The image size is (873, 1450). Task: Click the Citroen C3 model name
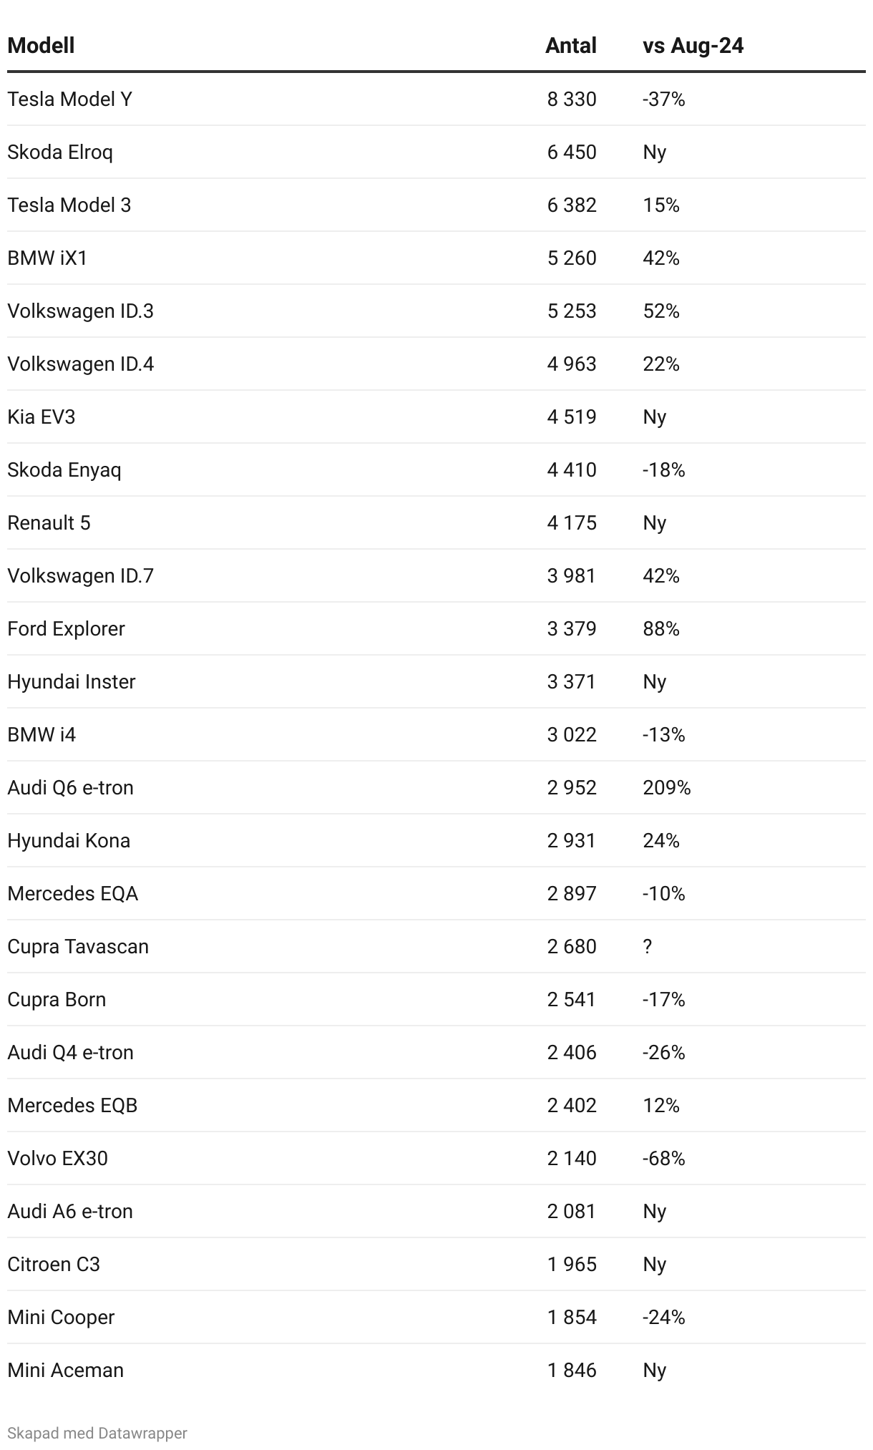pyautogui.click(x=54, y=1264)
